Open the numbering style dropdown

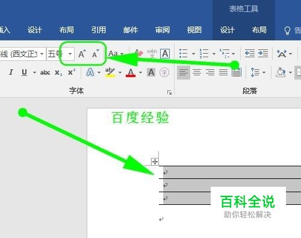(x=214, y=54)
